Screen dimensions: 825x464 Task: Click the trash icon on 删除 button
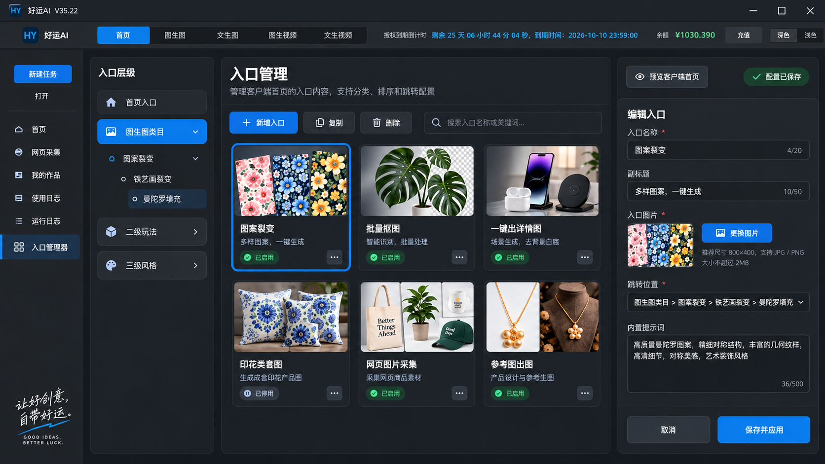coord(376,123)
